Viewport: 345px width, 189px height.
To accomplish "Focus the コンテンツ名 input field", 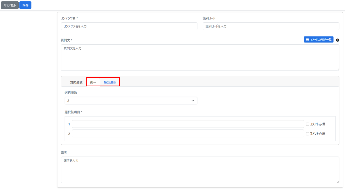I will click(129, 26).
